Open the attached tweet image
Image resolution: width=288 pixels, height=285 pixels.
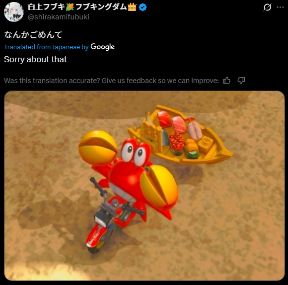[x=144, y=186]
